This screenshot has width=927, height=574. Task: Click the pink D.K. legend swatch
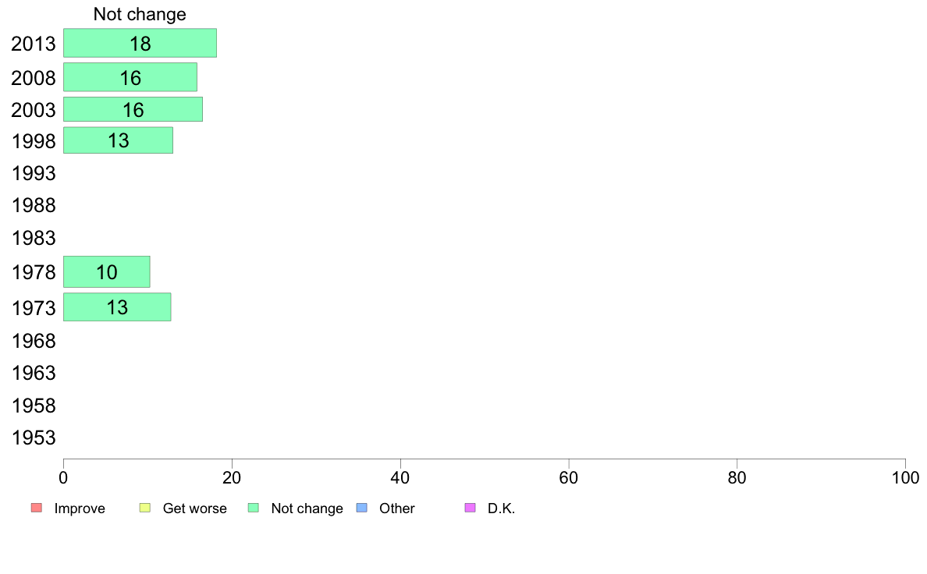(x=471, y=508)
